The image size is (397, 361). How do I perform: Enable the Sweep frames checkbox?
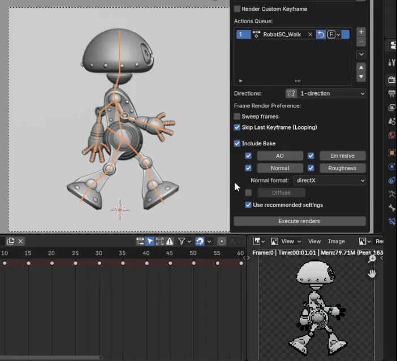238,117
